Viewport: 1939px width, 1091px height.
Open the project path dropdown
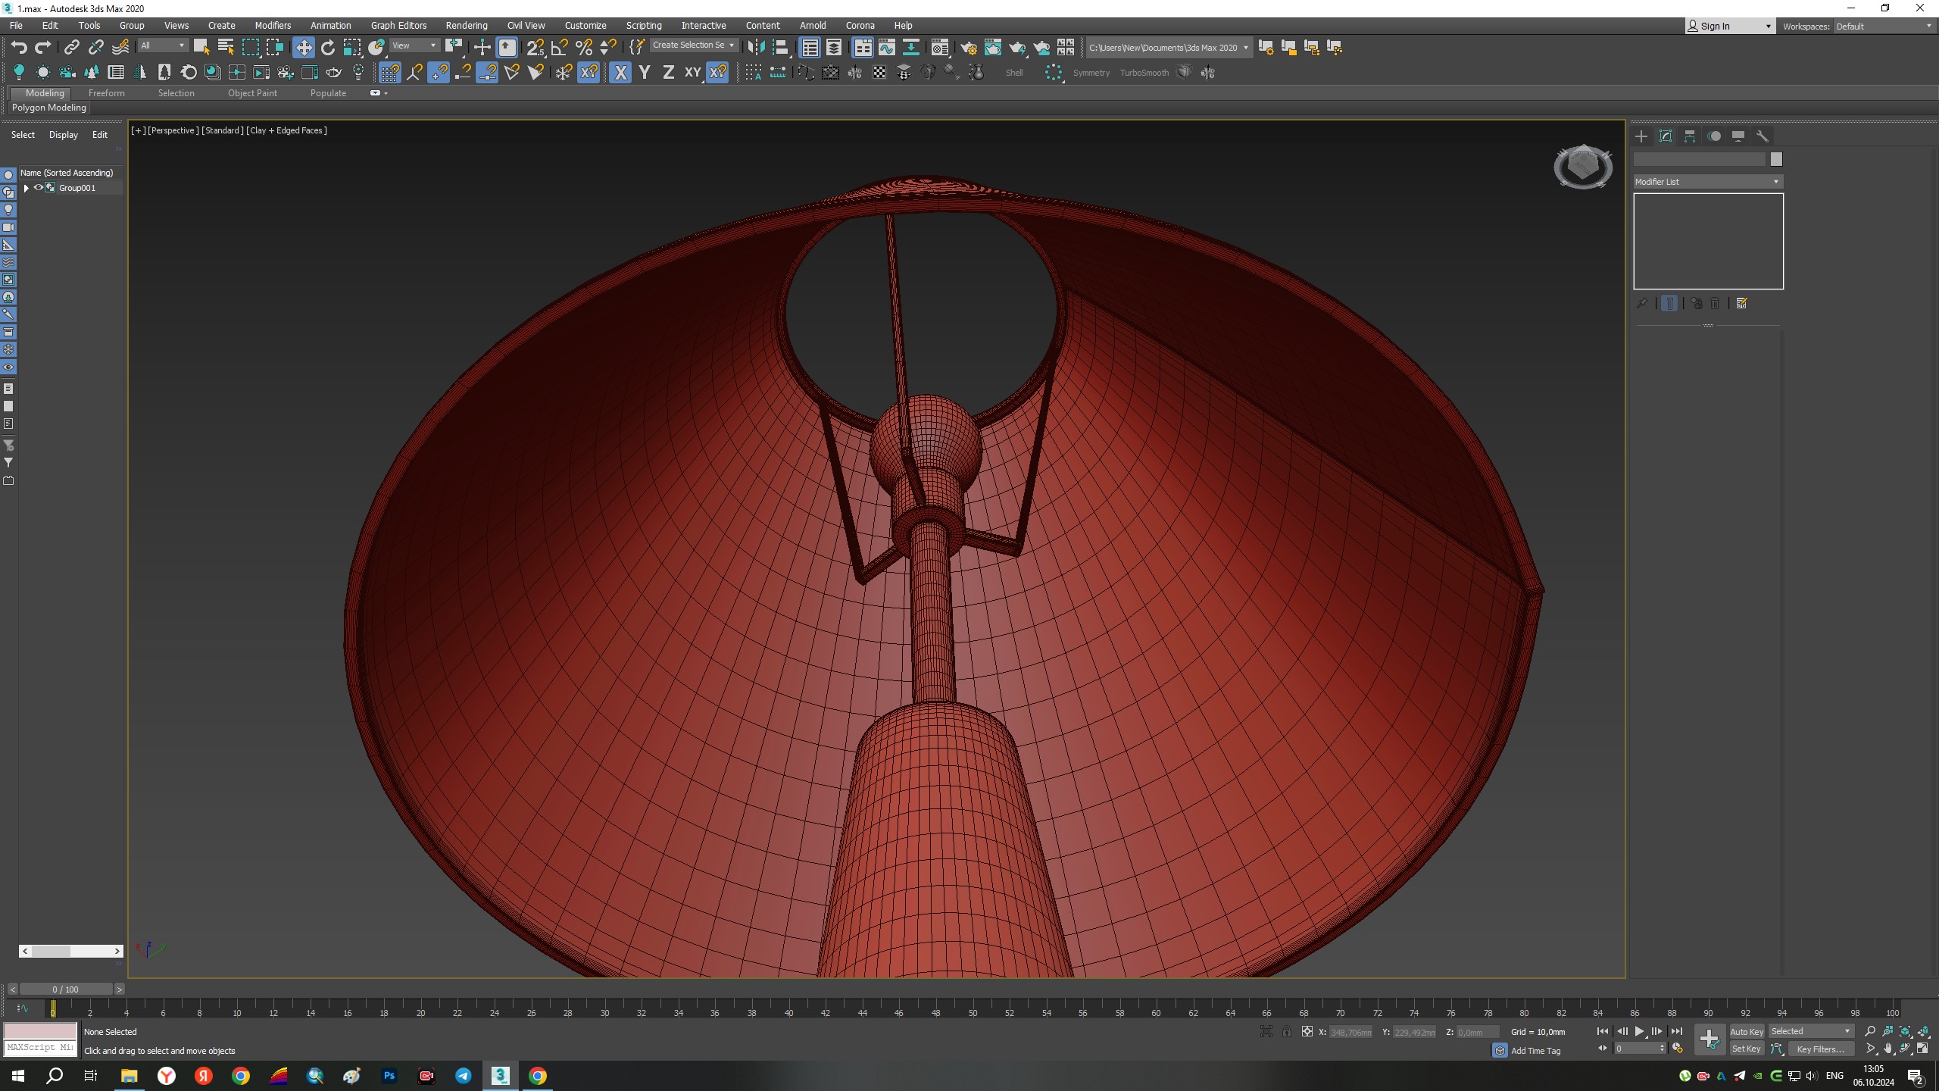click(1169, 47)
